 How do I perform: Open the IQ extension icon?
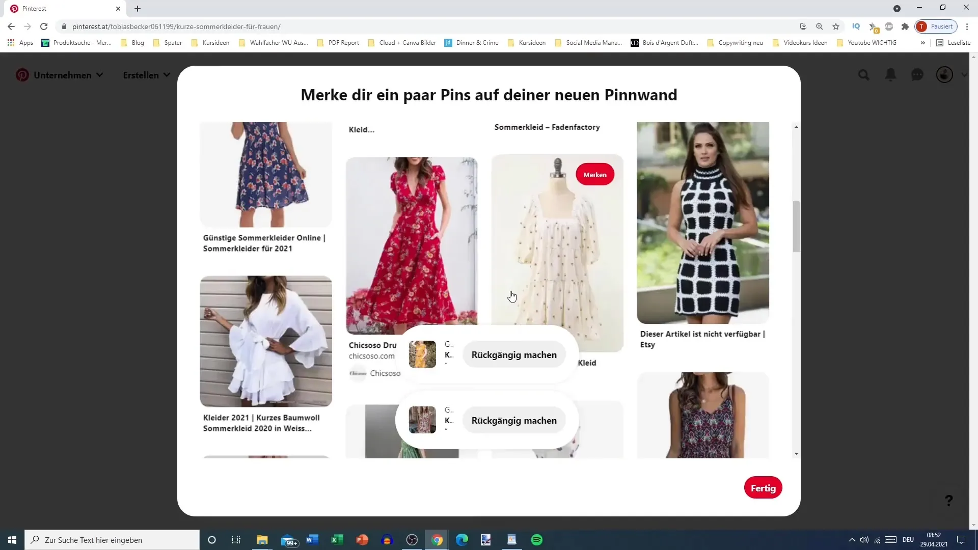pos(856,26)
